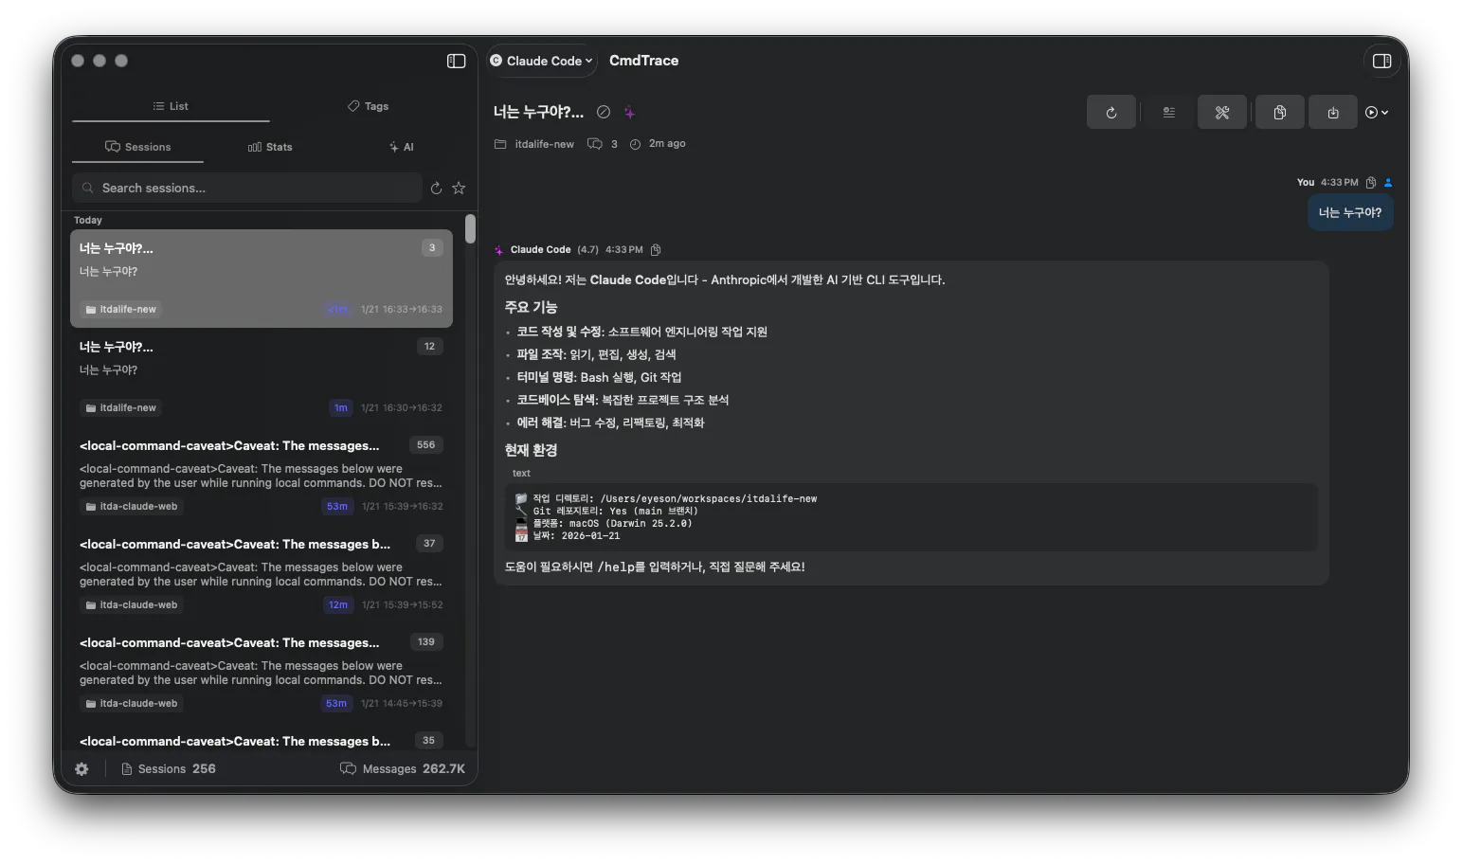Reload the conversation with the toolbar refresh button
Screen dimensions: 1462x864
[x=1111, y=113]
